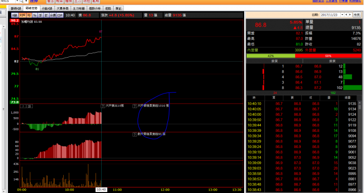This screenshot has height=193, width=364.
Task: Open the 個股分析 tab
Action: click(95, 9)
